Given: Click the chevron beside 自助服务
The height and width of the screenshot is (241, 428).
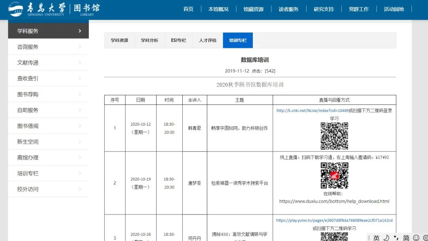Looking at the screenshot, I should [x=80, y=110].
